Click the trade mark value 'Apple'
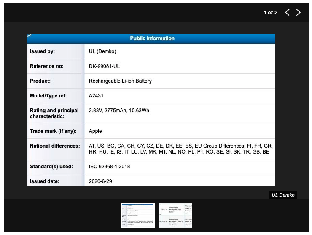The image size is (312, 235). 95,131
